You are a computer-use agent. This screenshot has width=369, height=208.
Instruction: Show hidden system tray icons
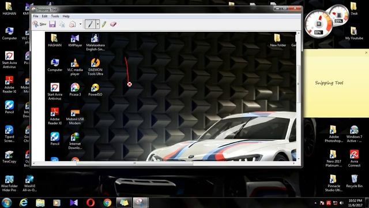[x=315, y=203]
